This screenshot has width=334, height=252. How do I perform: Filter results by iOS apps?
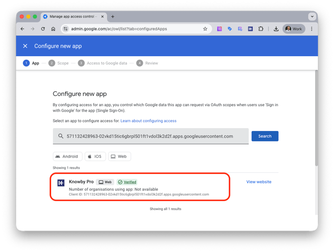pyautogui.click(x=95, y=156)
